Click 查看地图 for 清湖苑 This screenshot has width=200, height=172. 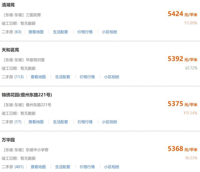point(36,32)
